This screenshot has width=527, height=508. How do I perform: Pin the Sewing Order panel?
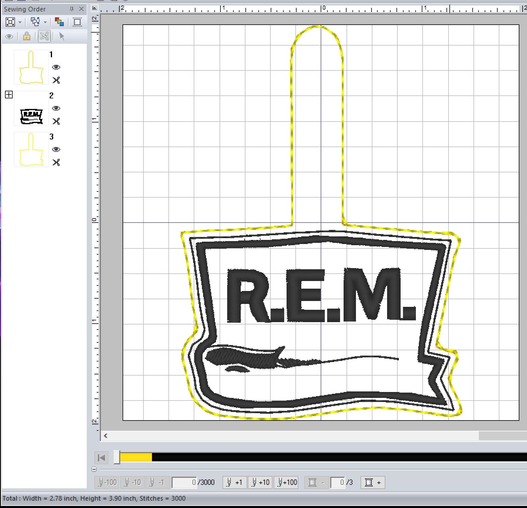(71, 9)
